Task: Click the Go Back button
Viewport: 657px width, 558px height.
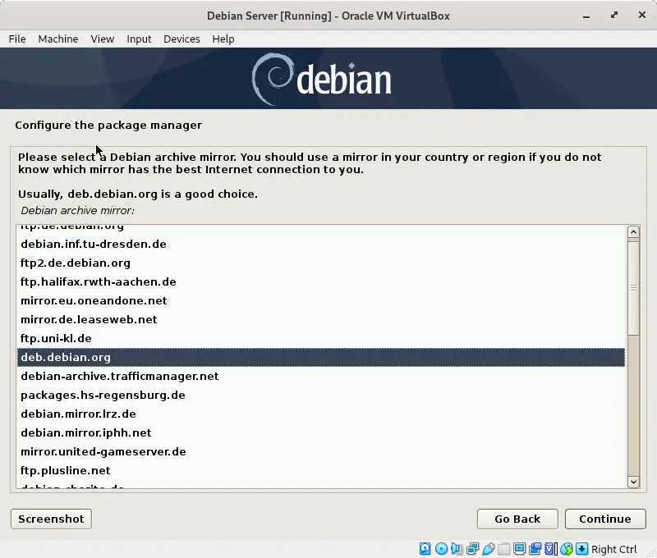Action: click(x=517, y=519)
